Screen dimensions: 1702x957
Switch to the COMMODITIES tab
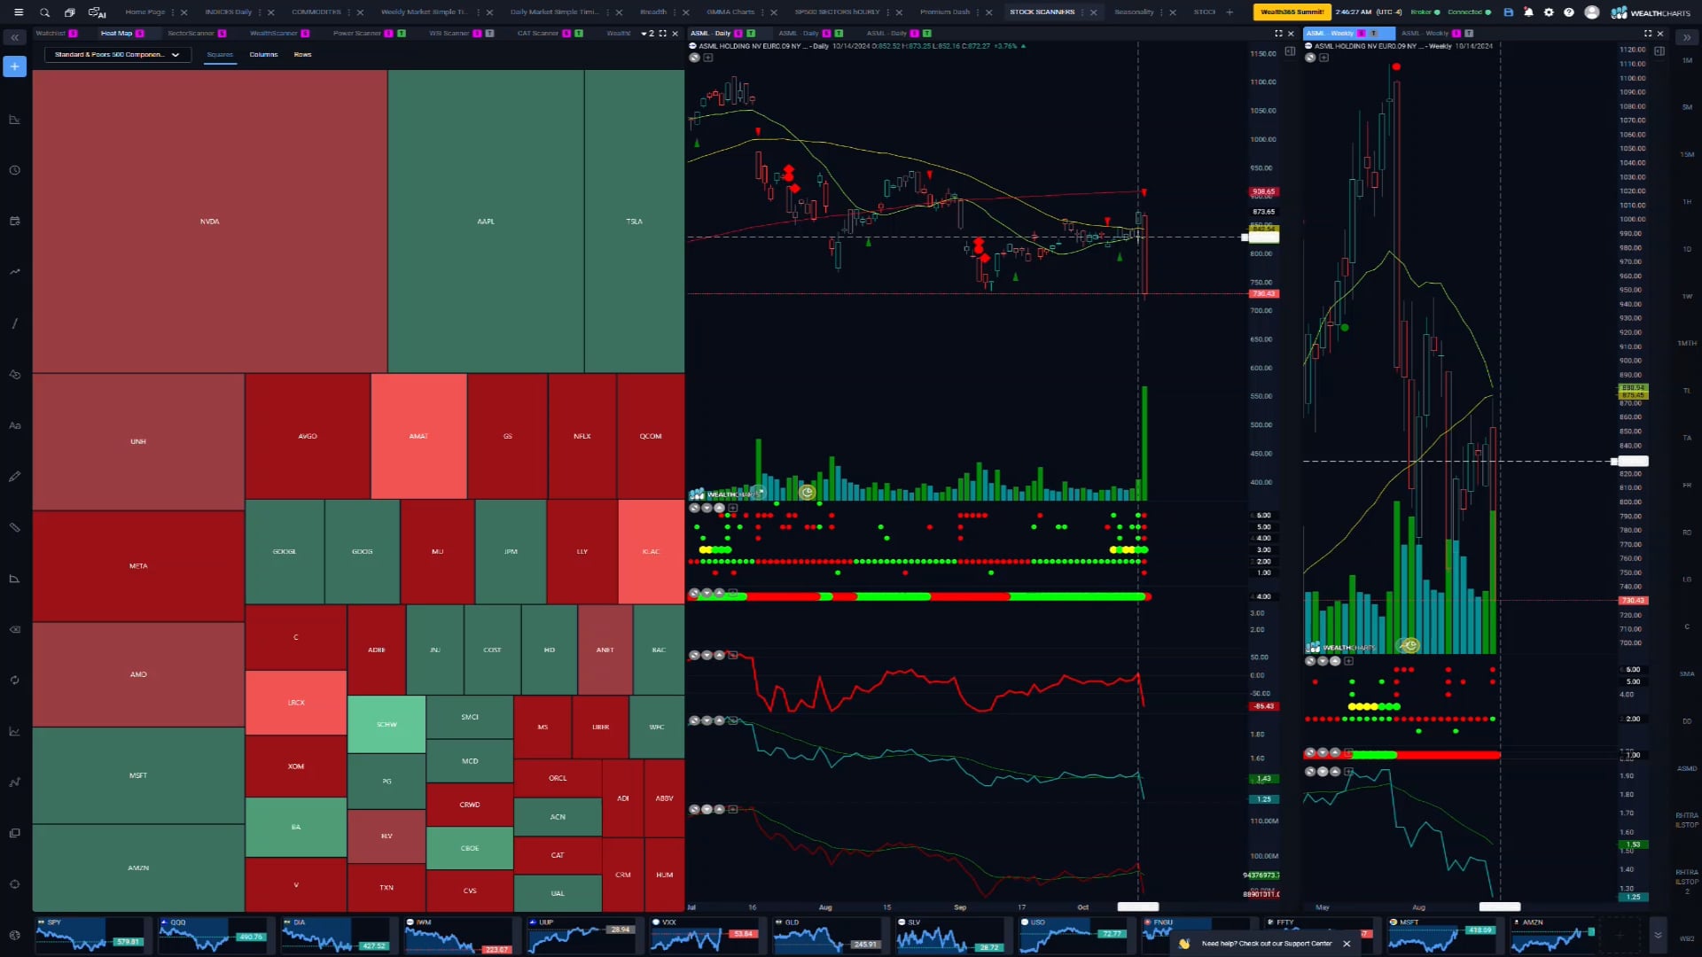pyautogui.click(x=316, y=12)
